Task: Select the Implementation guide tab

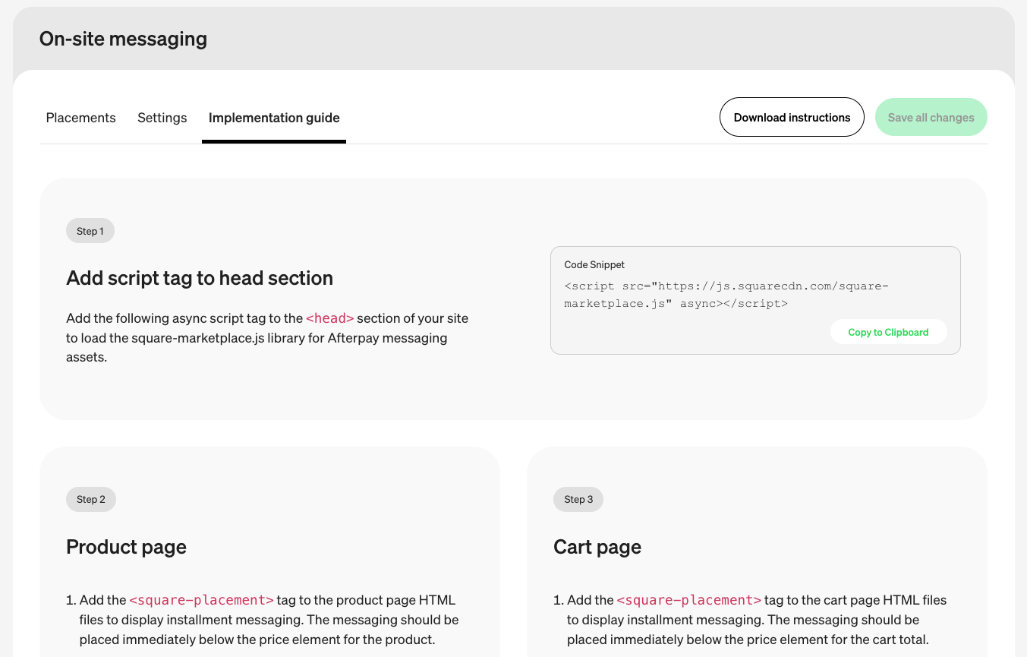Action: pyautogui.click(x=274, y=118)
